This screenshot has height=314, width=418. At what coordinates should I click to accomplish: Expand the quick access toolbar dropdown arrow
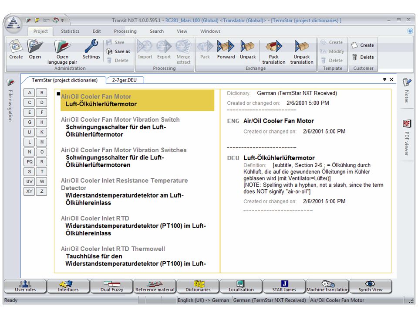click(x=62, y=20)
